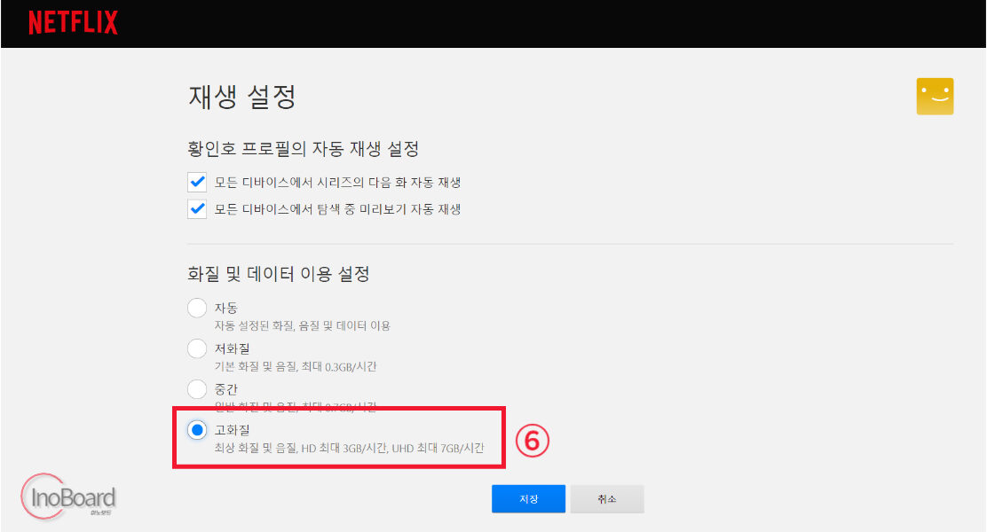Click label 모든 디바이스에서 시리즈의 다음 화 자동 재생
The height and width of the screenshot is (532, 987).
click(x=337, y=183)
